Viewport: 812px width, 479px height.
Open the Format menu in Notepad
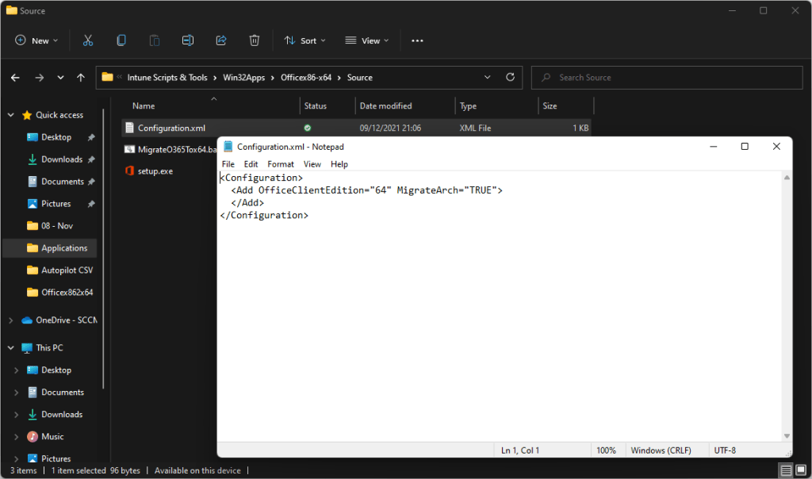tap(281, 164)
